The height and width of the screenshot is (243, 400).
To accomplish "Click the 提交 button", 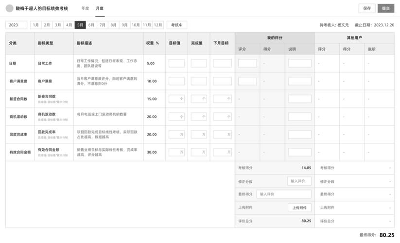I will pos(386,8).
